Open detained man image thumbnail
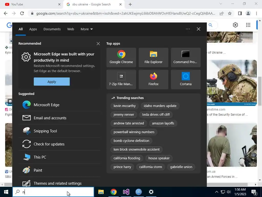The image size is (262, 197). pyautogui.click(x=232, y=145)
